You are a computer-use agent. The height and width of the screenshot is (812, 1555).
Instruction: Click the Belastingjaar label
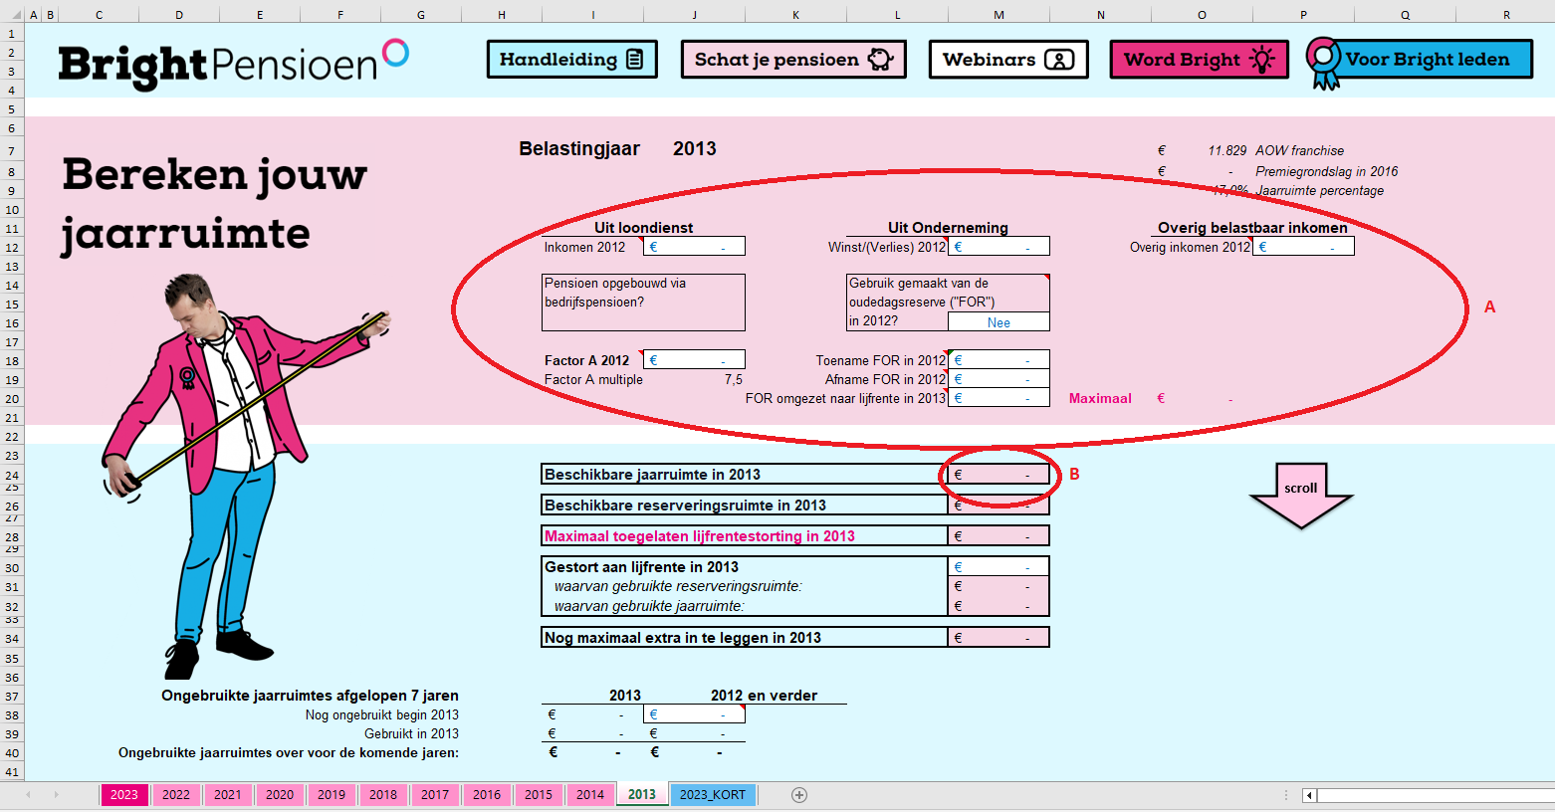pos(579,148)
